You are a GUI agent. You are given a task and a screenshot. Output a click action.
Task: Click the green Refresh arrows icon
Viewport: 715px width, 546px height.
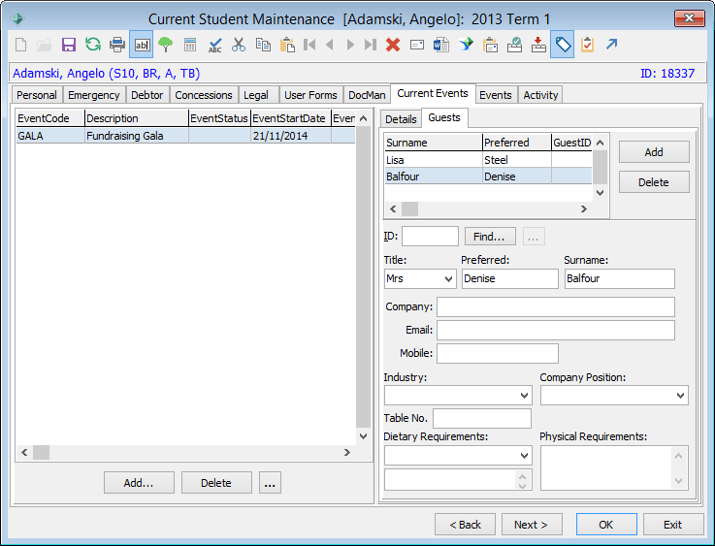[93, 45]
